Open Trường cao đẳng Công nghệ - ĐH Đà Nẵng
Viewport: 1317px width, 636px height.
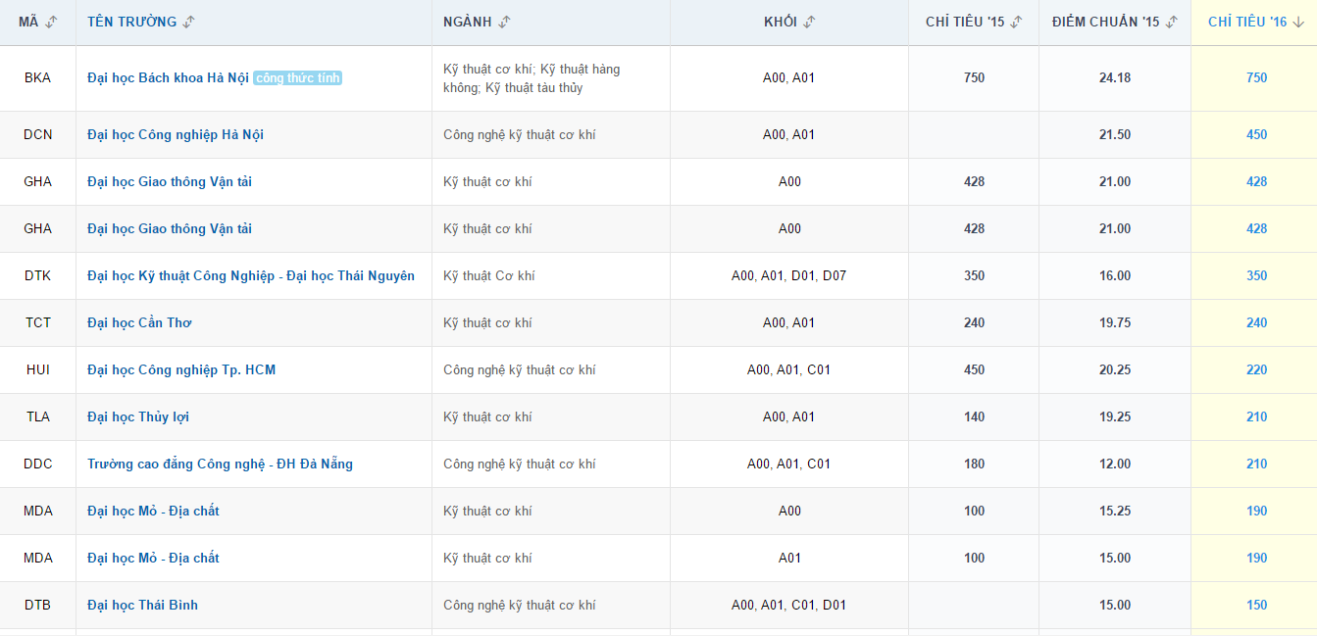coord(220,465)
